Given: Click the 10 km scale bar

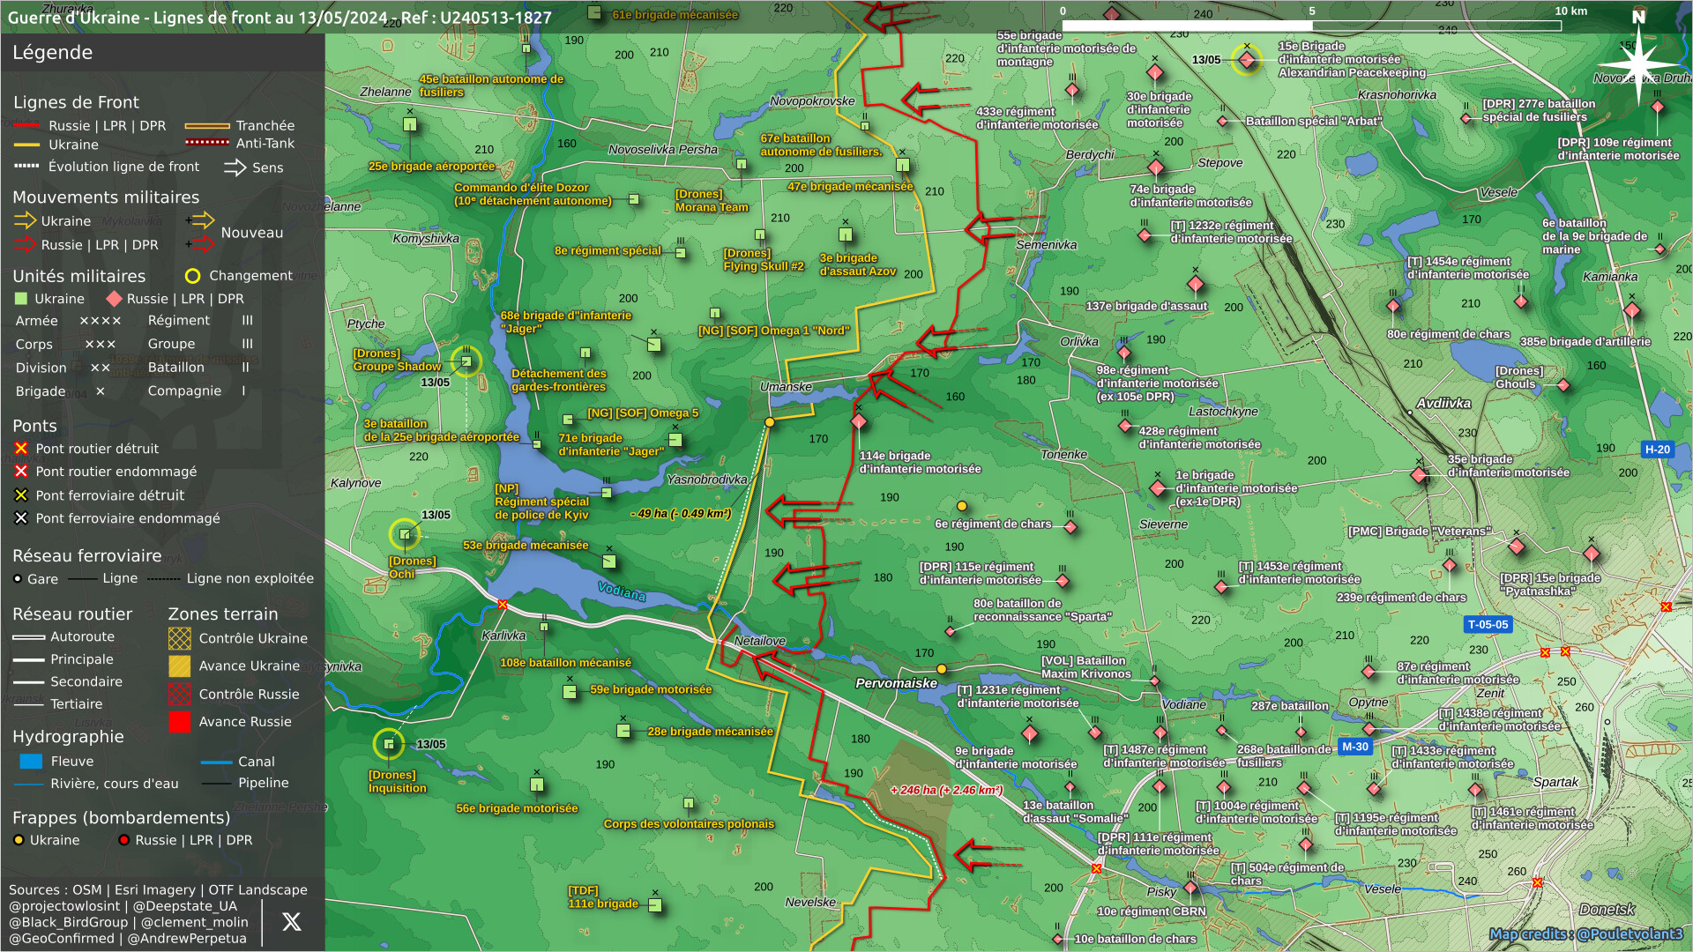Looking at the screenshot, I should tap(1311, 26).
